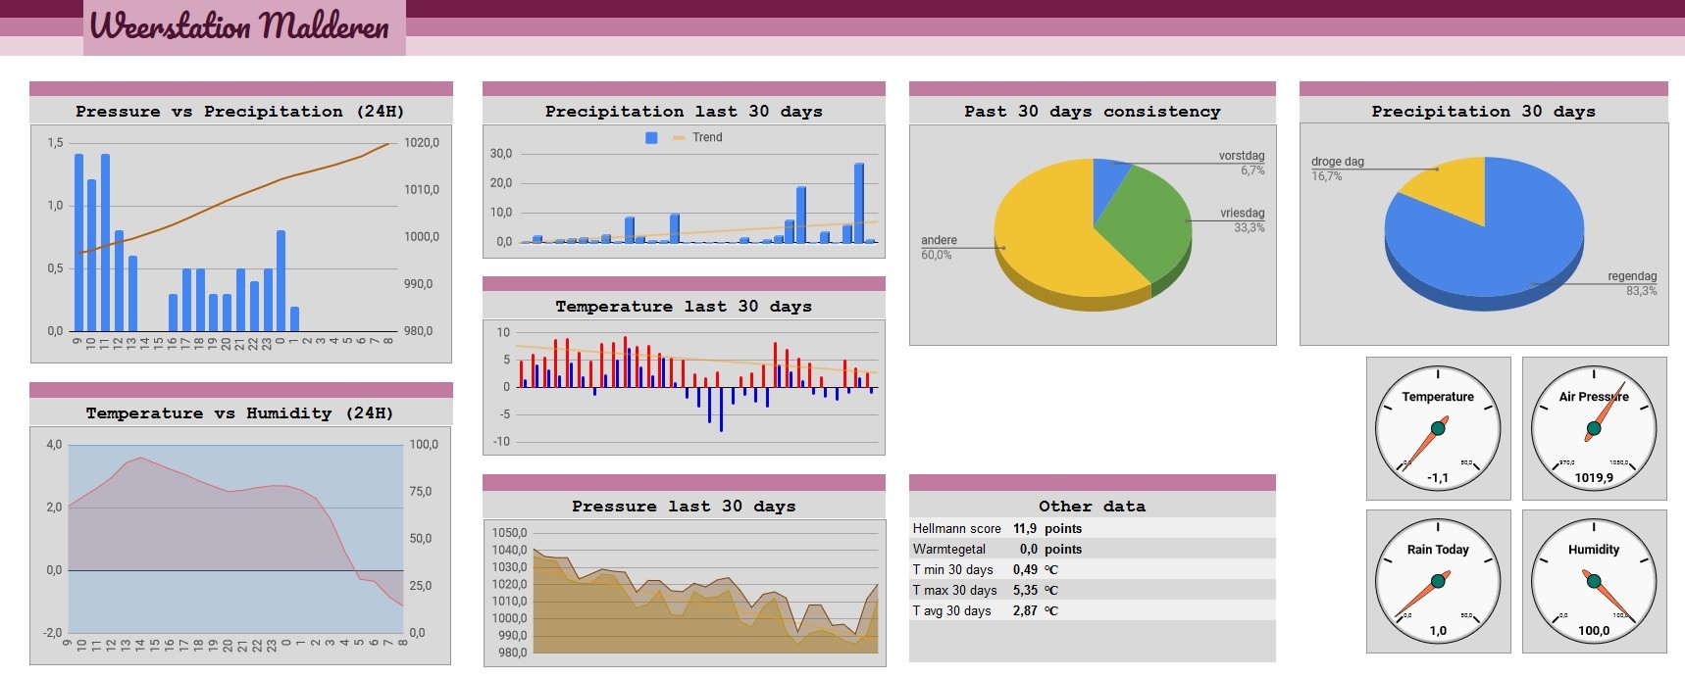Click the Precipitation last 30 days bar chart
1685x678 pixels.
684,191
